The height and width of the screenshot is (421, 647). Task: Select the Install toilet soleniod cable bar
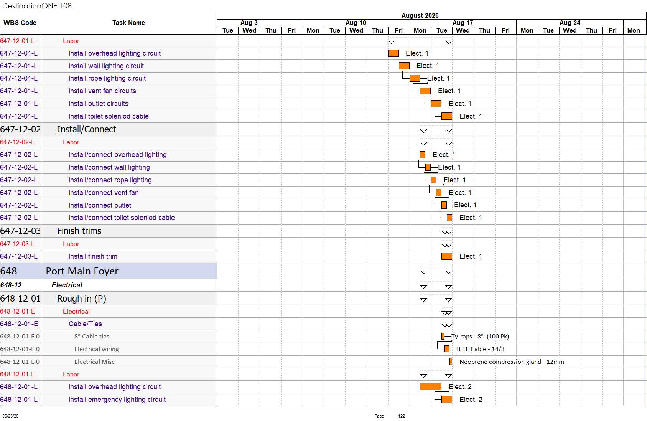coord(447,116)
